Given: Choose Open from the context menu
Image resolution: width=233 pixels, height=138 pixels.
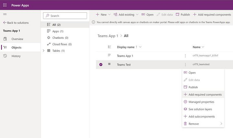Looking at the screenshot, I should point(203,73).
